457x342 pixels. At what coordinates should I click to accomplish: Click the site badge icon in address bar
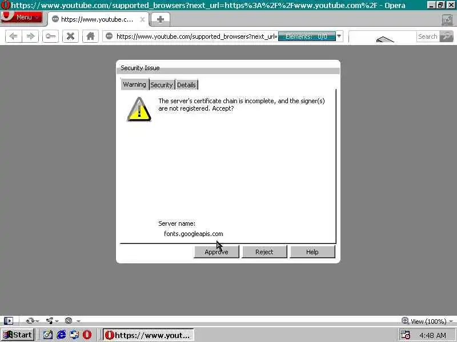click(109, 36)
